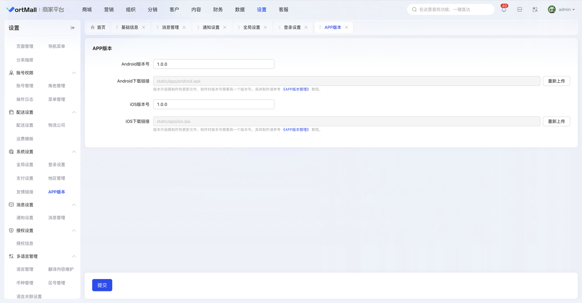The image size is (582, 303).
Task: Collapse the 消息设置 section
Action: (x=74, y=205)
